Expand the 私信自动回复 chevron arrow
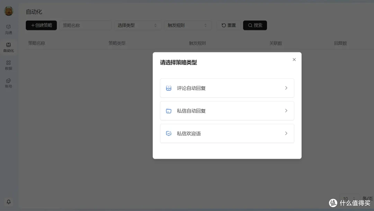Viewport: 374px width, 211px height. 286,111
